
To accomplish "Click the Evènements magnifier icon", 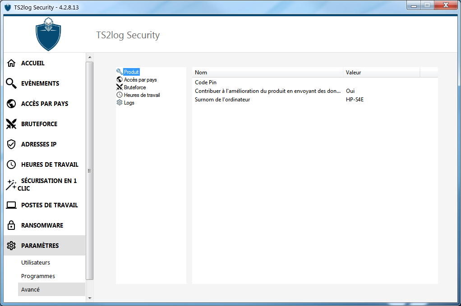I will [x=11, y=83].
